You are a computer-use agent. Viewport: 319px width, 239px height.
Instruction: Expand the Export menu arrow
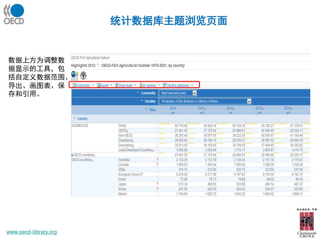pyautogui.click(x=111, y=85)
